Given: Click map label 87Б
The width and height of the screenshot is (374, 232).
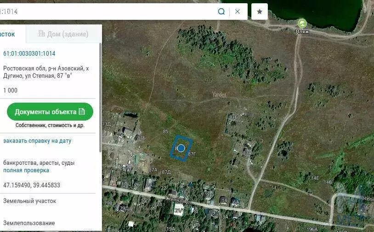Looking at the screenshot, I should click(x=142, y=138).
